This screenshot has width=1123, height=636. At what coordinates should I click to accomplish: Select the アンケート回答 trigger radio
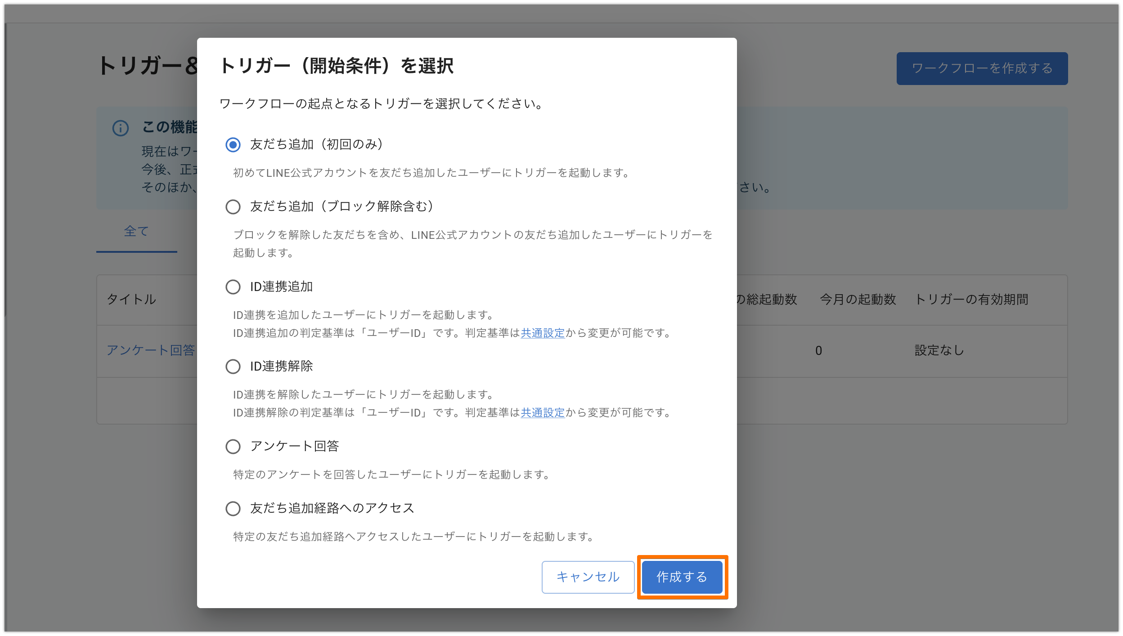point(233,447)
